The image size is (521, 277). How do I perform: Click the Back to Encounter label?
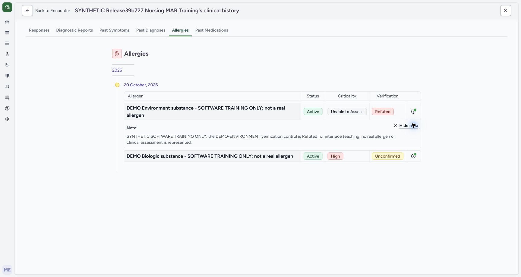click(x=53, y=11)
